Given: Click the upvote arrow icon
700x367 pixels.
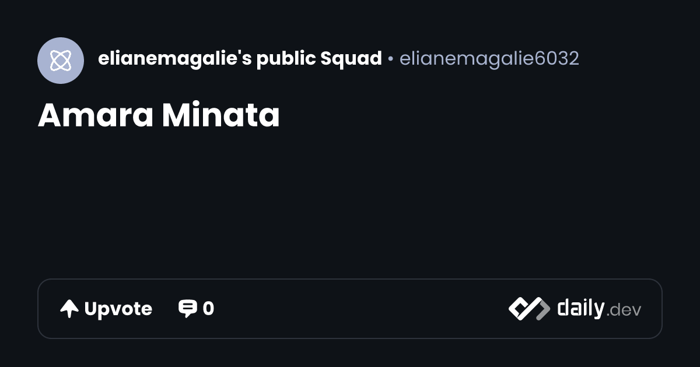Looking at the screenshot, I should [x=69, y=309].
